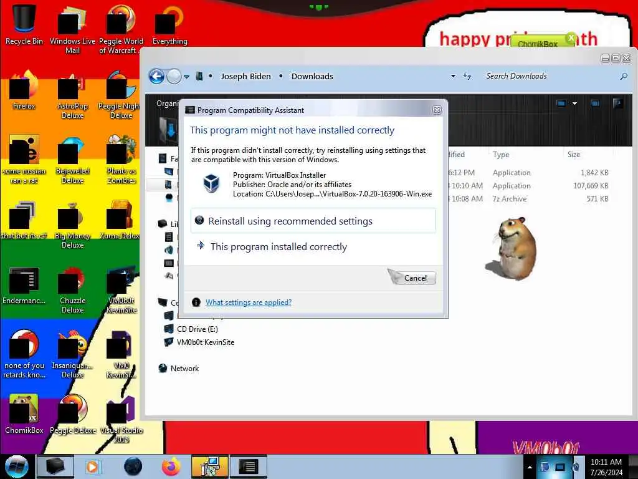Image resolution: width=638 pixels, height=479 pixels.
Task: Open VM0b0t KevinSite in navigation pane
Action: tap(205, 342)
